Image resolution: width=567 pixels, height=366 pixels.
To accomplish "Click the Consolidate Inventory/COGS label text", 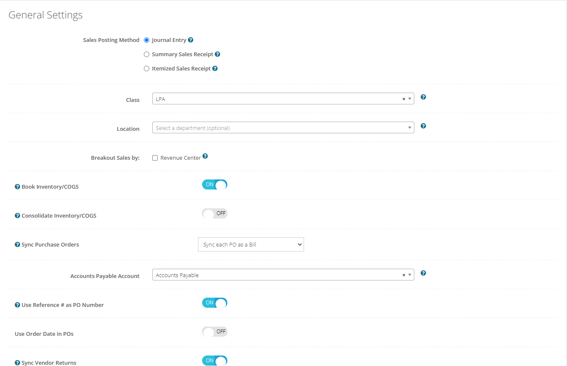I will click(x=59, y=216).
